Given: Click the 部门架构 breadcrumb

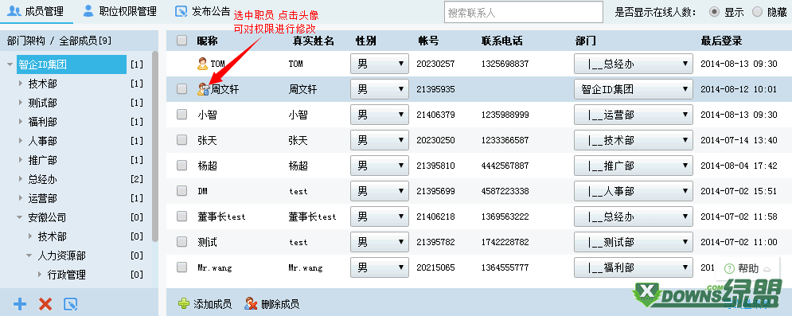Looking at the screenshot, I should 26,41.
